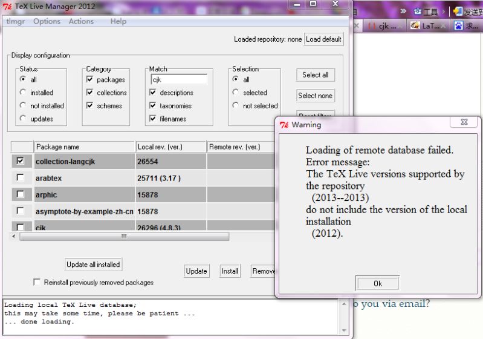Select the arphic package name
Image resolution: width=483 pixels, height=339 pixels.
[x=46, y=195]
